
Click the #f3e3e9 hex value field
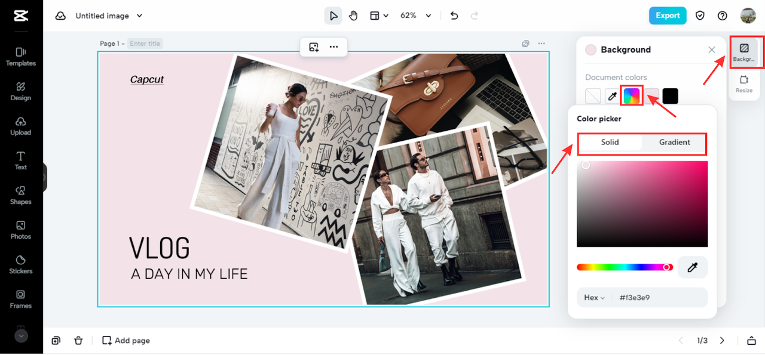(635, 298)
